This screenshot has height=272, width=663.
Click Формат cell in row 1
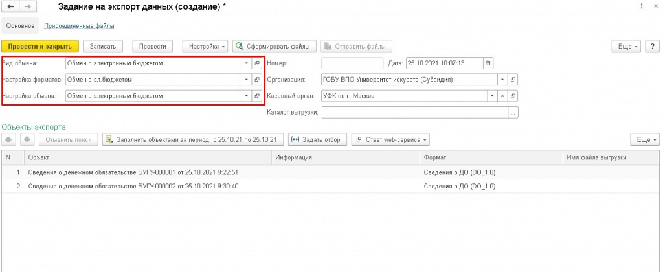click(492, 172)
